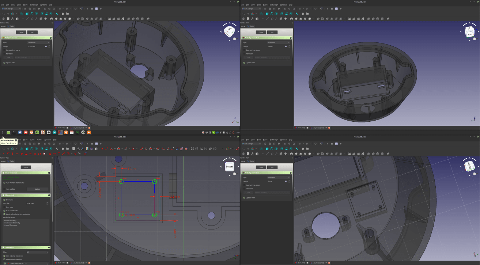
Task: Click Create sketch icon in Pad parameters window
Action: point(8,19)
